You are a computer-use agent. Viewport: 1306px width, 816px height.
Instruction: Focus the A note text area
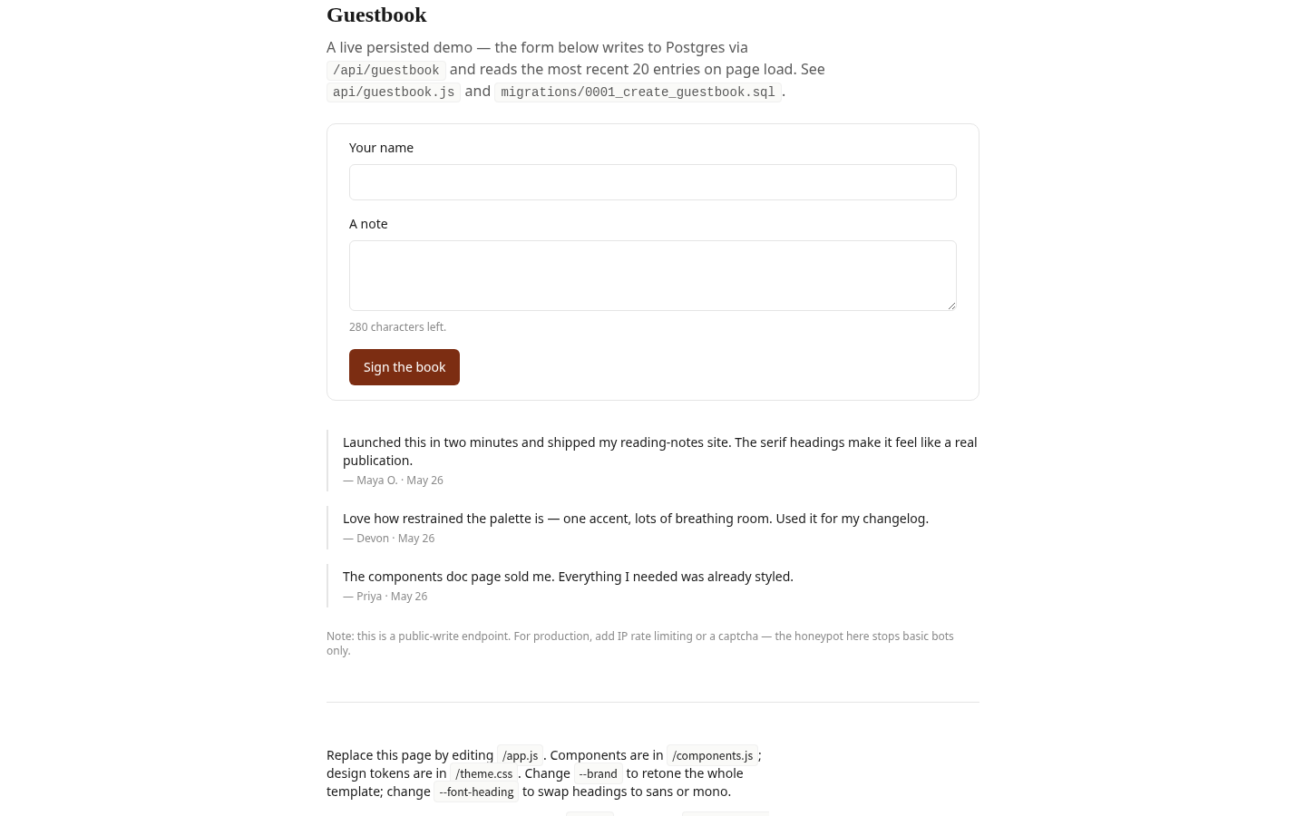tap(653, 276)
